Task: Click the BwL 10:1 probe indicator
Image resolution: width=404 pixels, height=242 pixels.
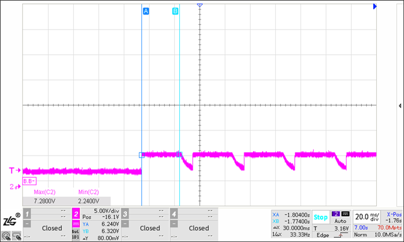Action: pyautogui.click(x=76, y=234)
